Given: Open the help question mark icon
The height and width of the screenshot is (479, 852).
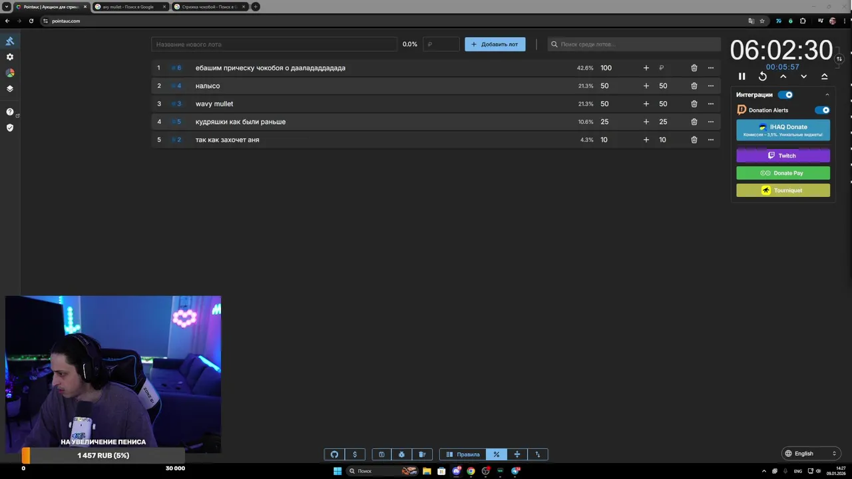Looking at the screenshot, I should tap(10, 112).
